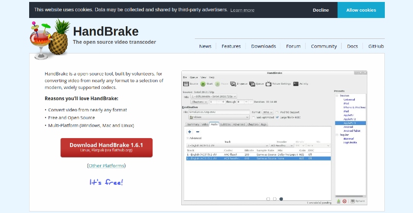The height and width of the screenshot is (213, 413).
Task: Select the filled dark carousel dot
Action: 281,199
